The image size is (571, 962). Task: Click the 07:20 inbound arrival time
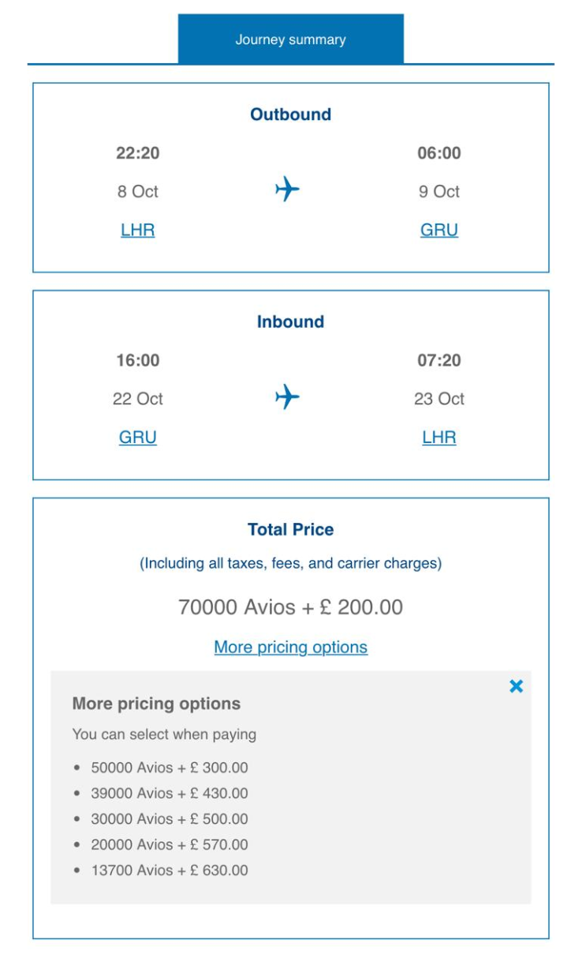click(439, 361)
